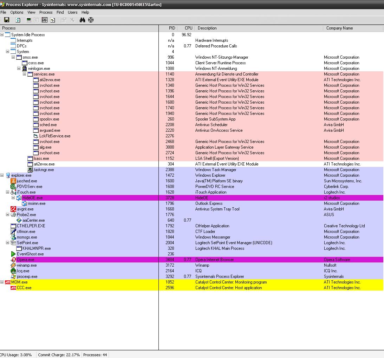The width and height of the screenshot is (384, 358).
Task: Click the MOM.exe ATI icon
Action: pyautogui.click(x=8, y=282)
